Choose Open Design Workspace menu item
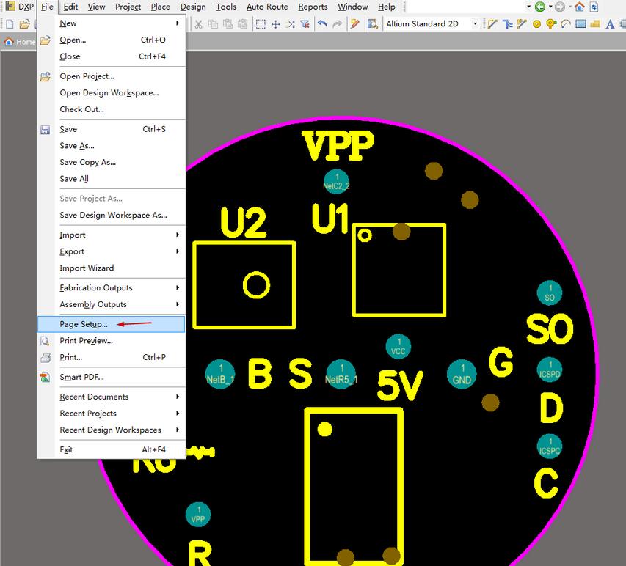Screen dimensions: 626x566 pyautogui.click(x=111, y=92)
